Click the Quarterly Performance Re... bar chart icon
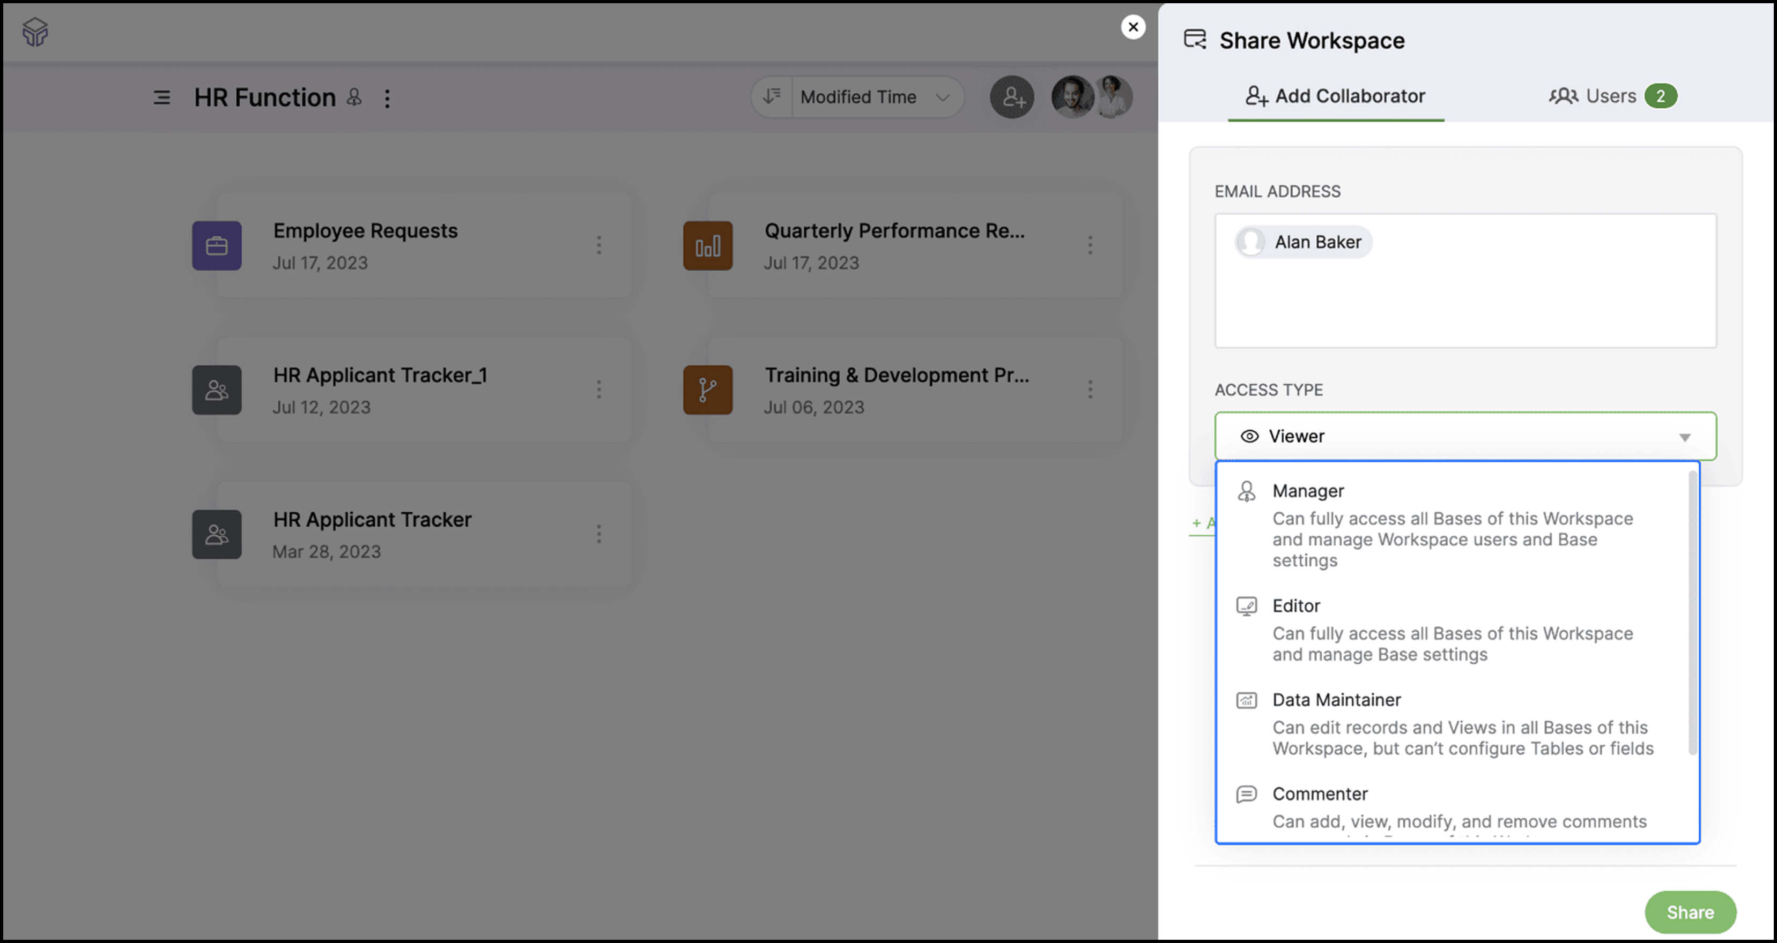 707,245
